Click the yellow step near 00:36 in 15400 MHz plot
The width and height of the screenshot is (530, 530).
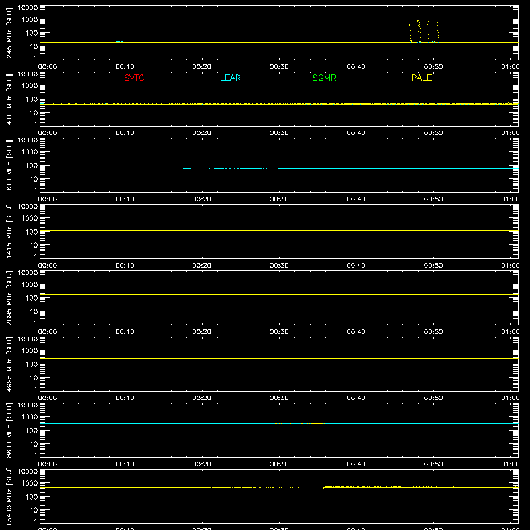tap(325, 487)
